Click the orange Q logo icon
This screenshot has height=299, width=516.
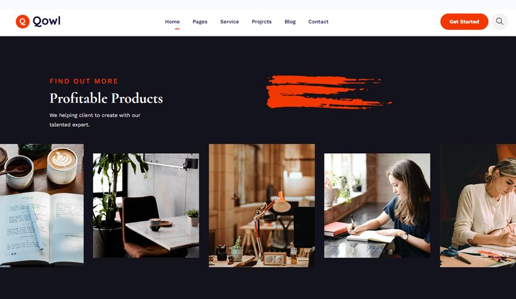click(23, 22)
